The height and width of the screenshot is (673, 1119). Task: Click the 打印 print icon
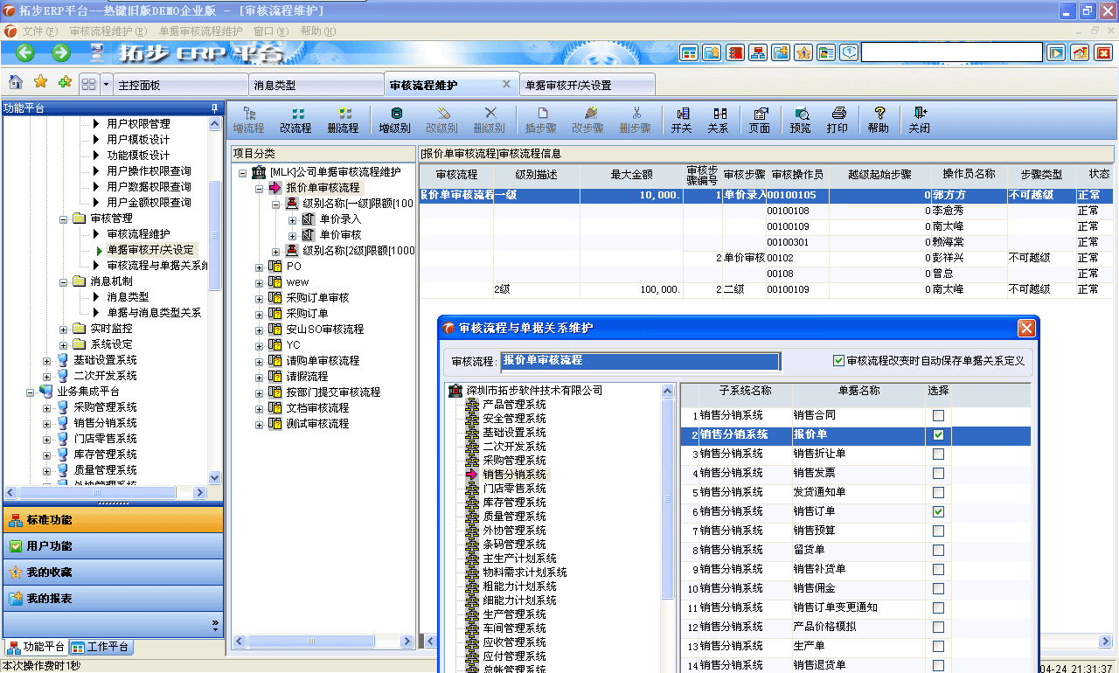click(837, 120)
